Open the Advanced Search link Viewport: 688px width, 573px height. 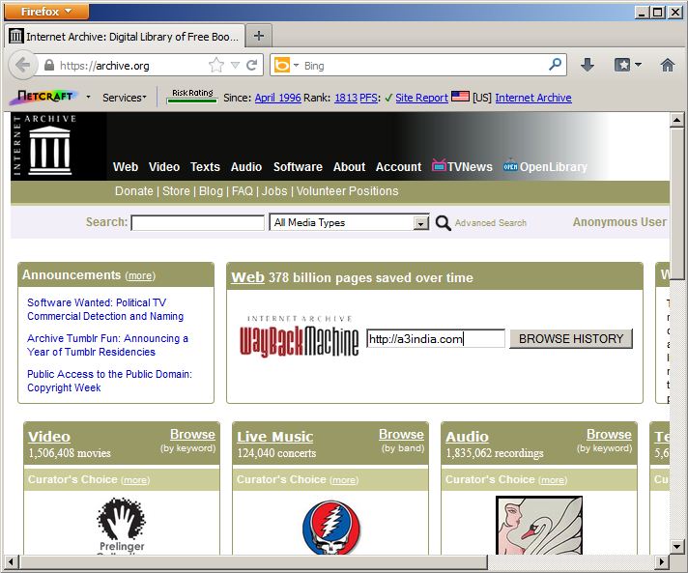coord(490,223)
